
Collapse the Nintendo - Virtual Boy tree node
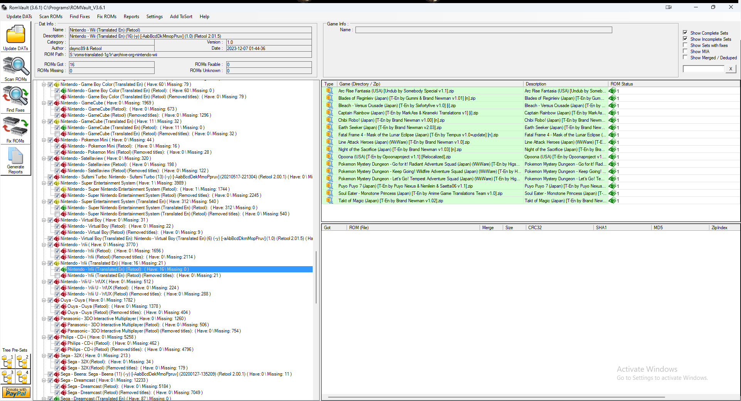coord(44,220)
